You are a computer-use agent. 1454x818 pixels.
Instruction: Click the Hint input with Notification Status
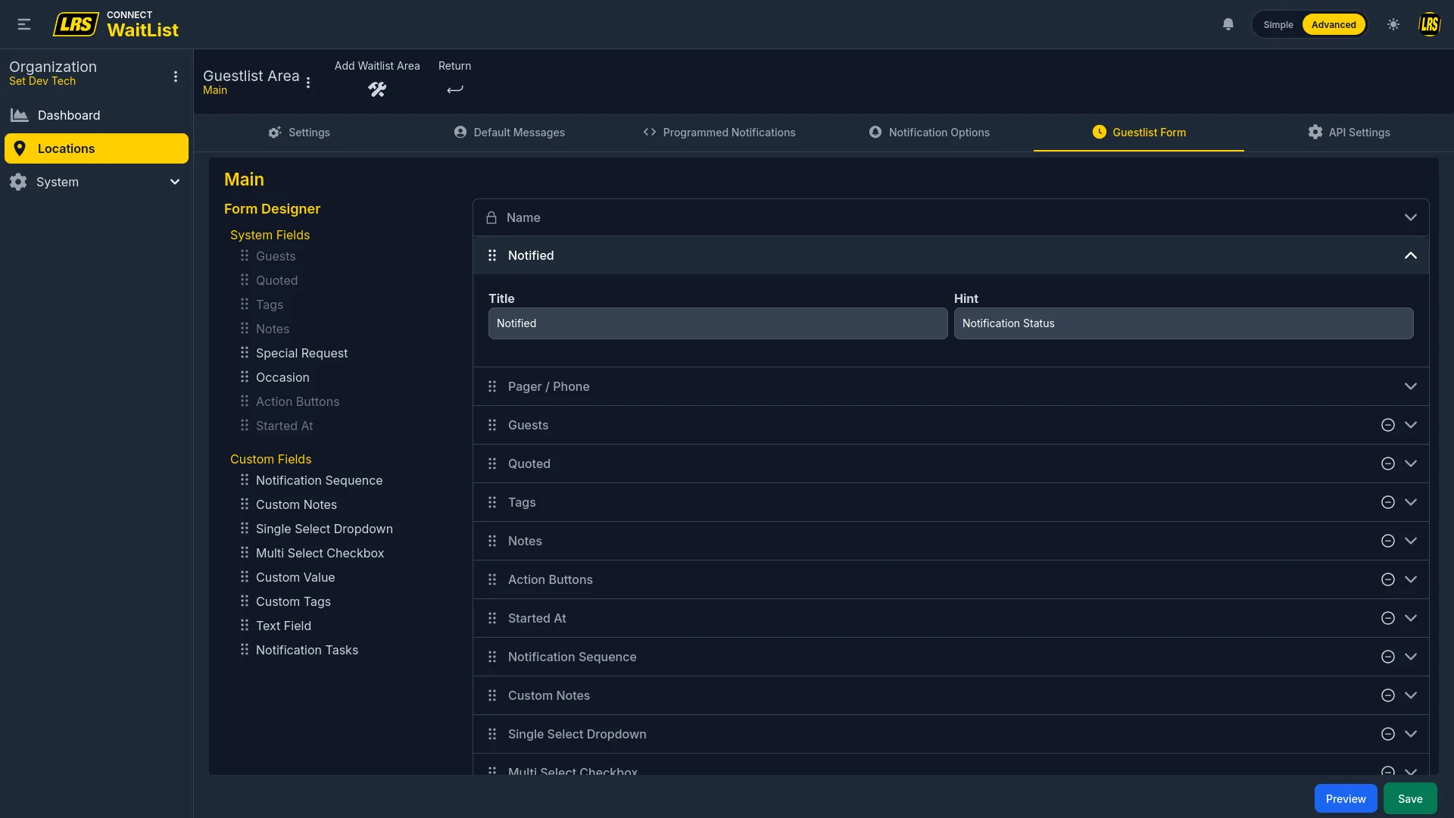click(x=1184, y=323)
